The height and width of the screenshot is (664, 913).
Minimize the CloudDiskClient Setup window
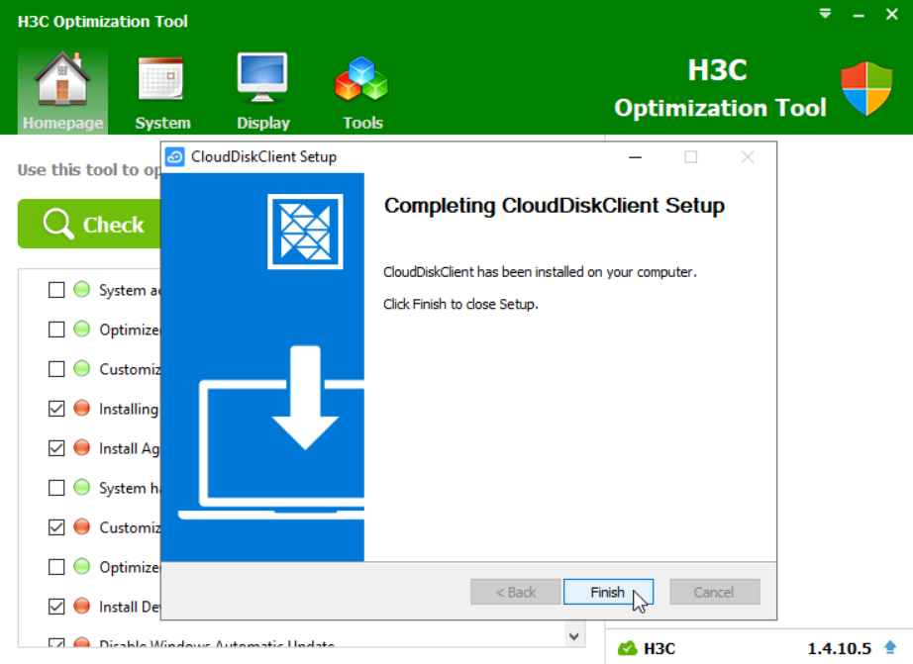pyautogui.click(x=636, y=157)
